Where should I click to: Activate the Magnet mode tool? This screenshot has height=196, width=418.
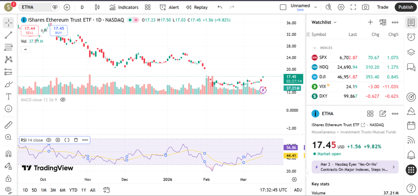pyautogui.click(x=8, y=154)
